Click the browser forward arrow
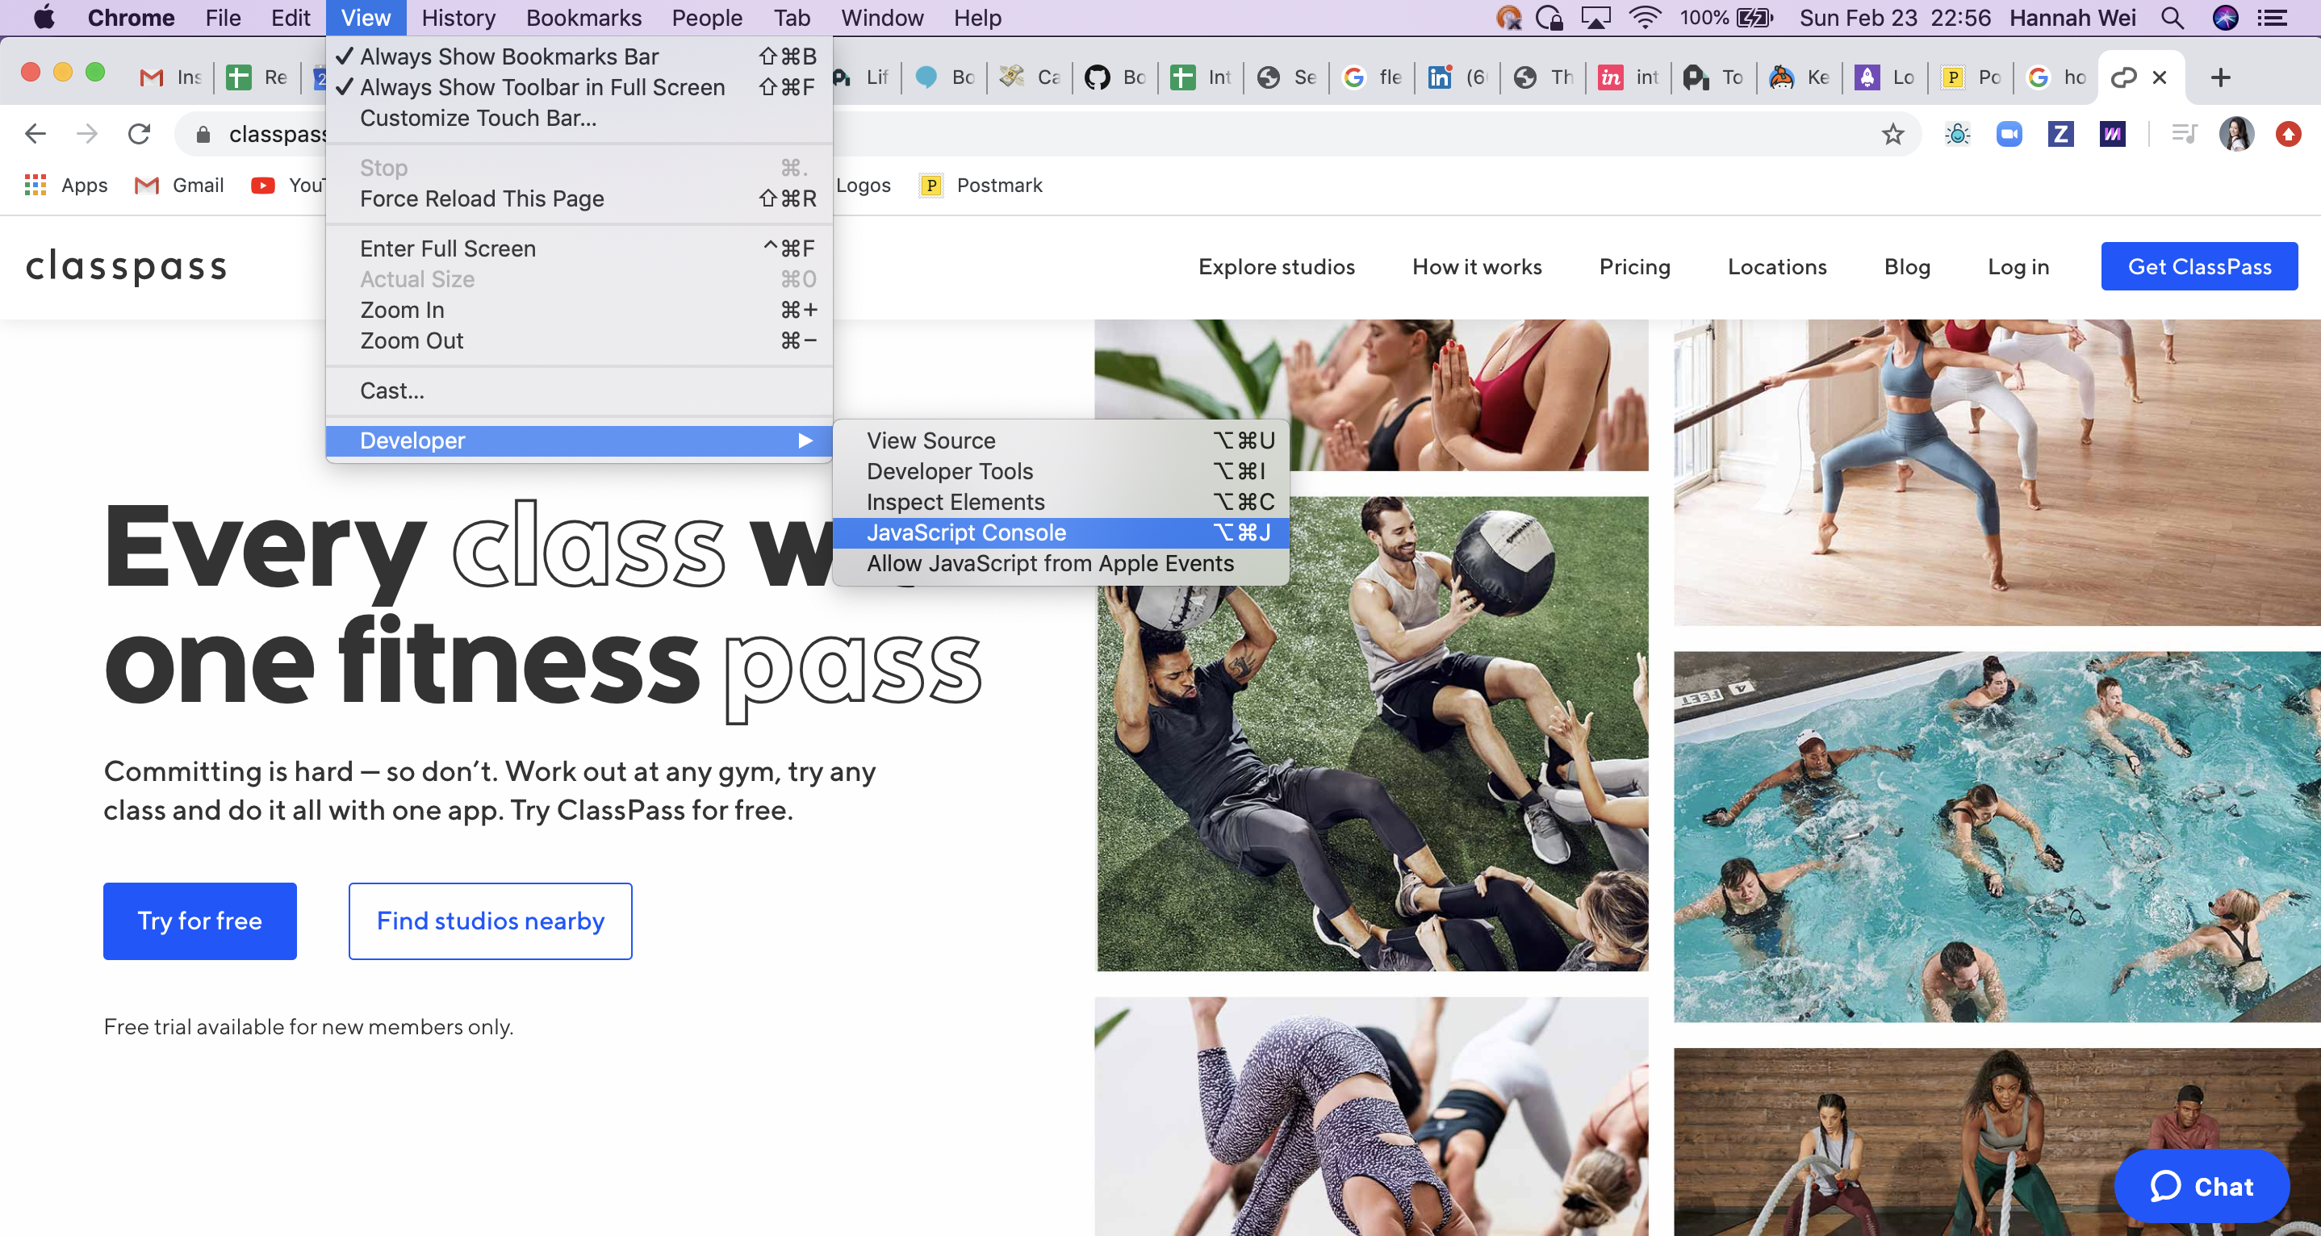The width and height of the screenshot is (2321, 1236). tap(86, 134)
